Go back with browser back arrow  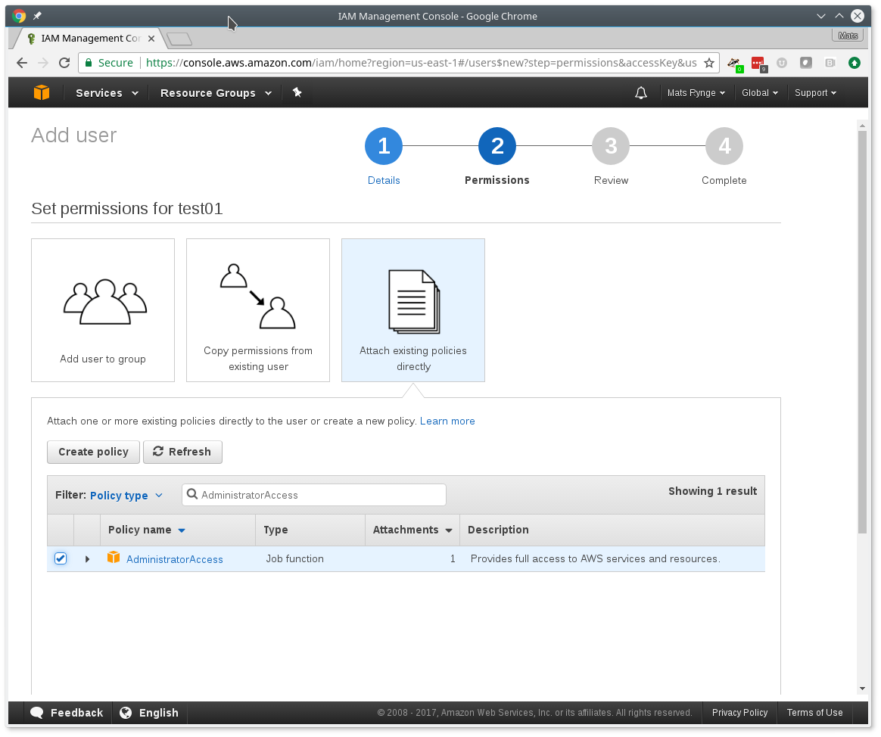(x=22, y=63)
